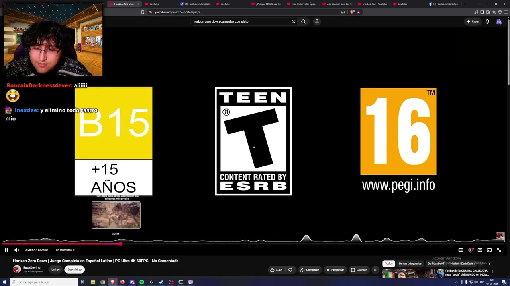Open the Brave browser main menu
Viewport: 510px width, 286px height.
[506, 12]
